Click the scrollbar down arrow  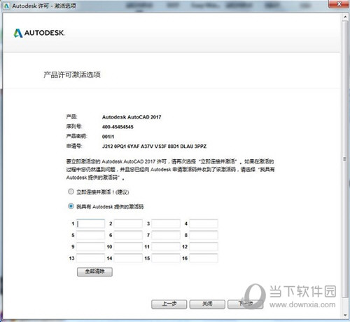[x=345, y=315]
